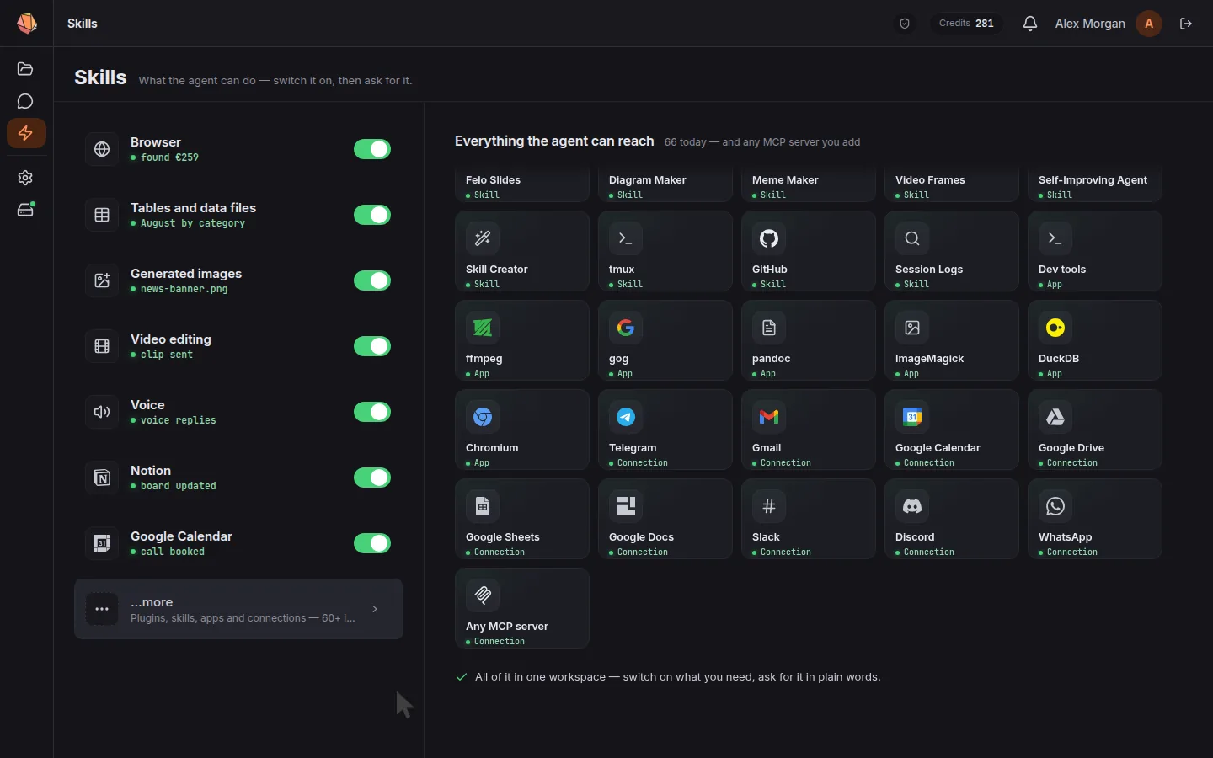
Task: Expand the ...more chevron arrow
Action: tap(375, 609)
